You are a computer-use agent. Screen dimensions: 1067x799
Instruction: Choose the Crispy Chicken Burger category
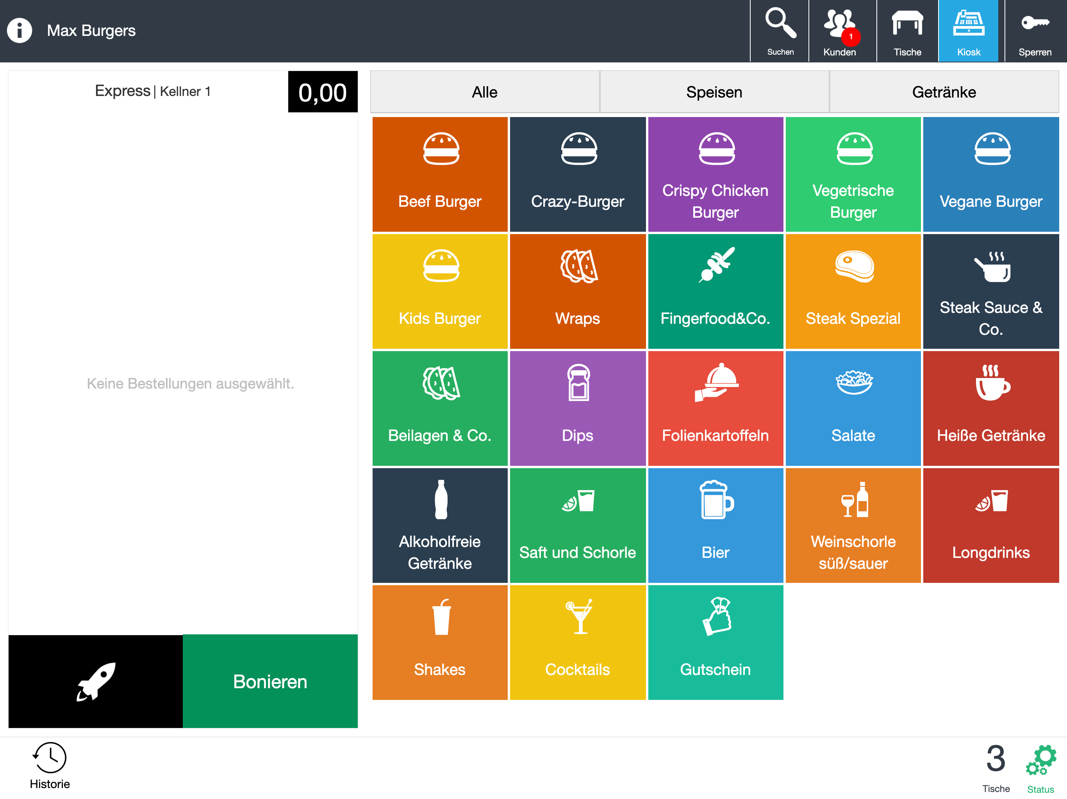(715, 174)
